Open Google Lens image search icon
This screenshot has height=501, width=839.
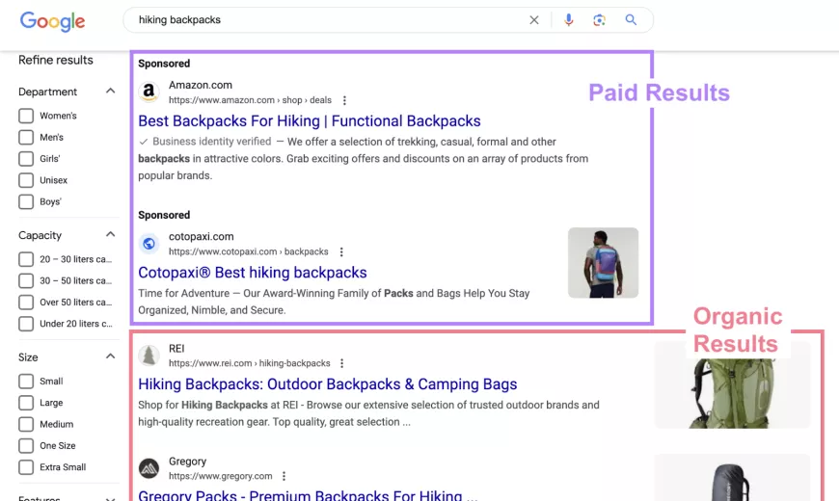tap(599, 20)
